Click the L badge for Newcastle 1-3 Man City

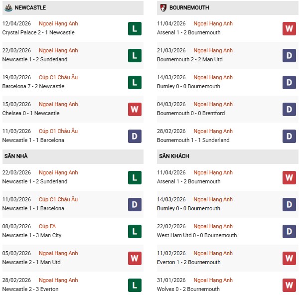[x=134, y=231]
